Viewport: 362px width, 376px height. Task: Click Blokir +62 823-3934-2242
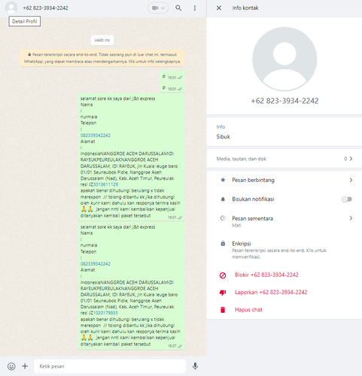click(266, 275)
